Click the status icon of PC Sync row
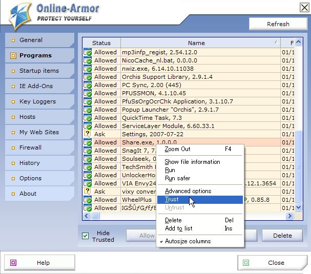The width and height of the screenshot is (311, 274). click(x=88, y=85)
